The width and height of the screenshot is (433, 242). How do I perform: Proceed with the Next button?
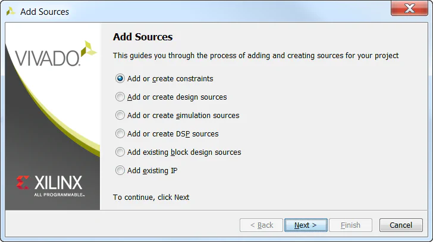pyautogui.click(x=305, y=225)
